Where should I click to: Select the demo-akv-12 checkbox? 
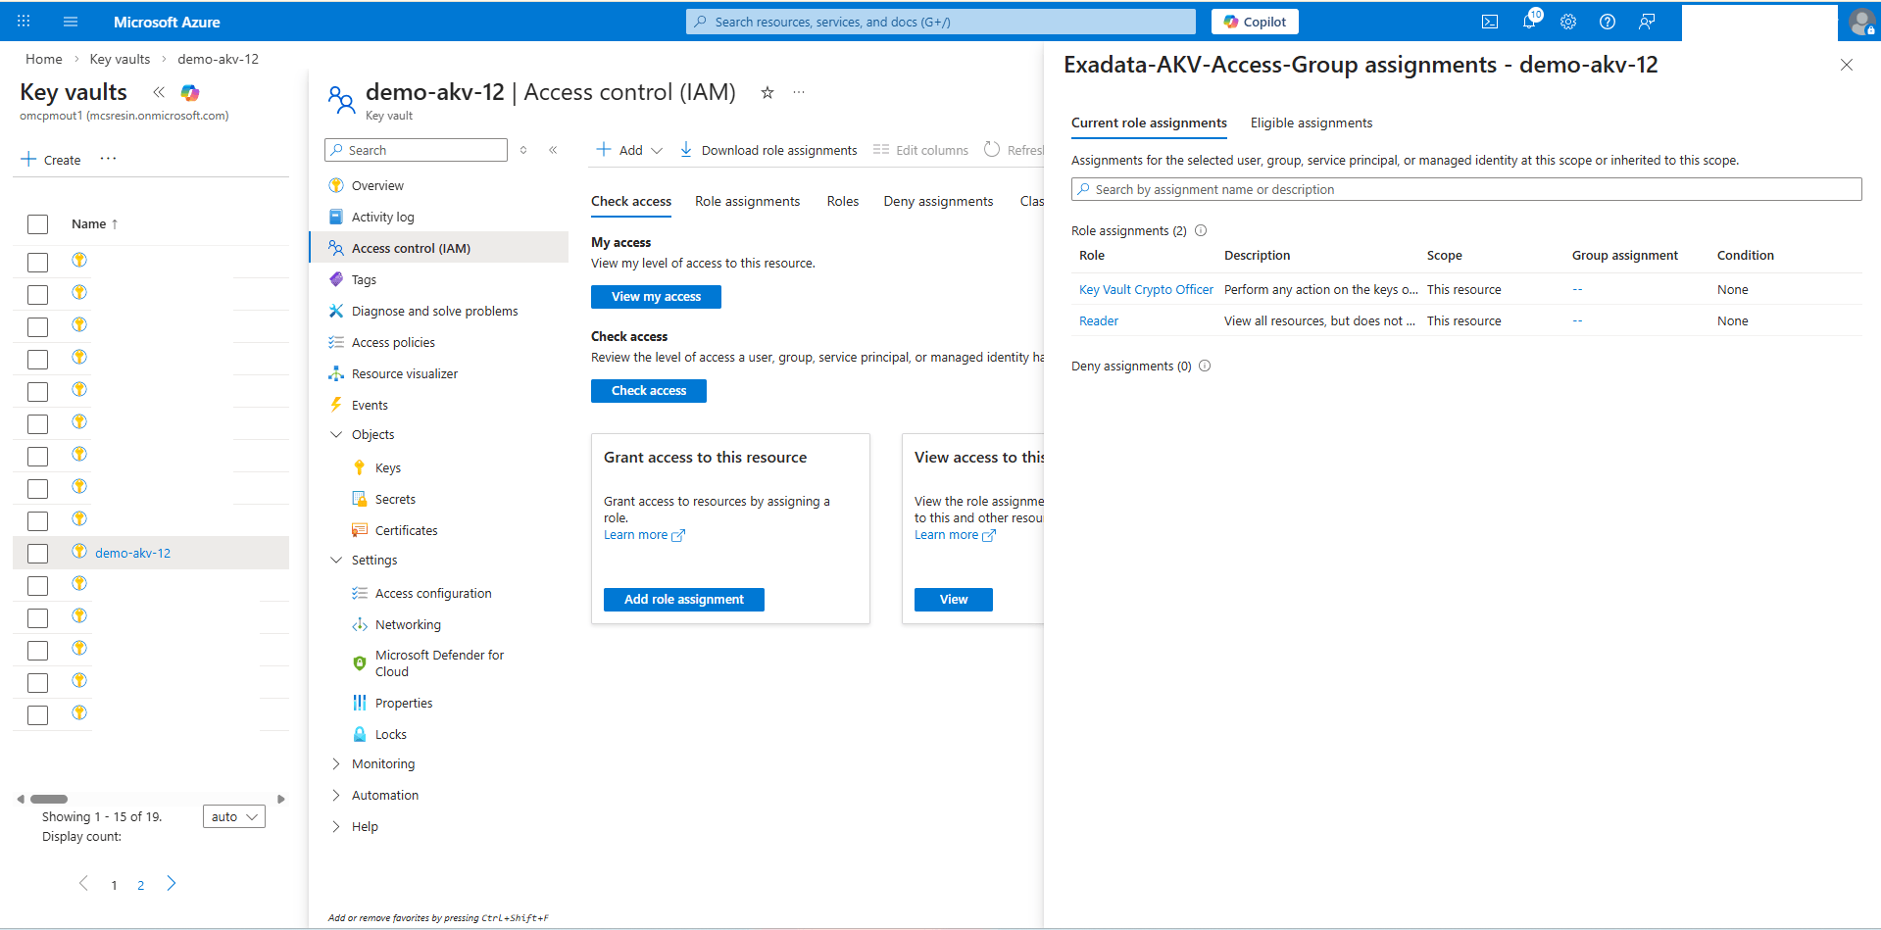click(x=37, y=552)
